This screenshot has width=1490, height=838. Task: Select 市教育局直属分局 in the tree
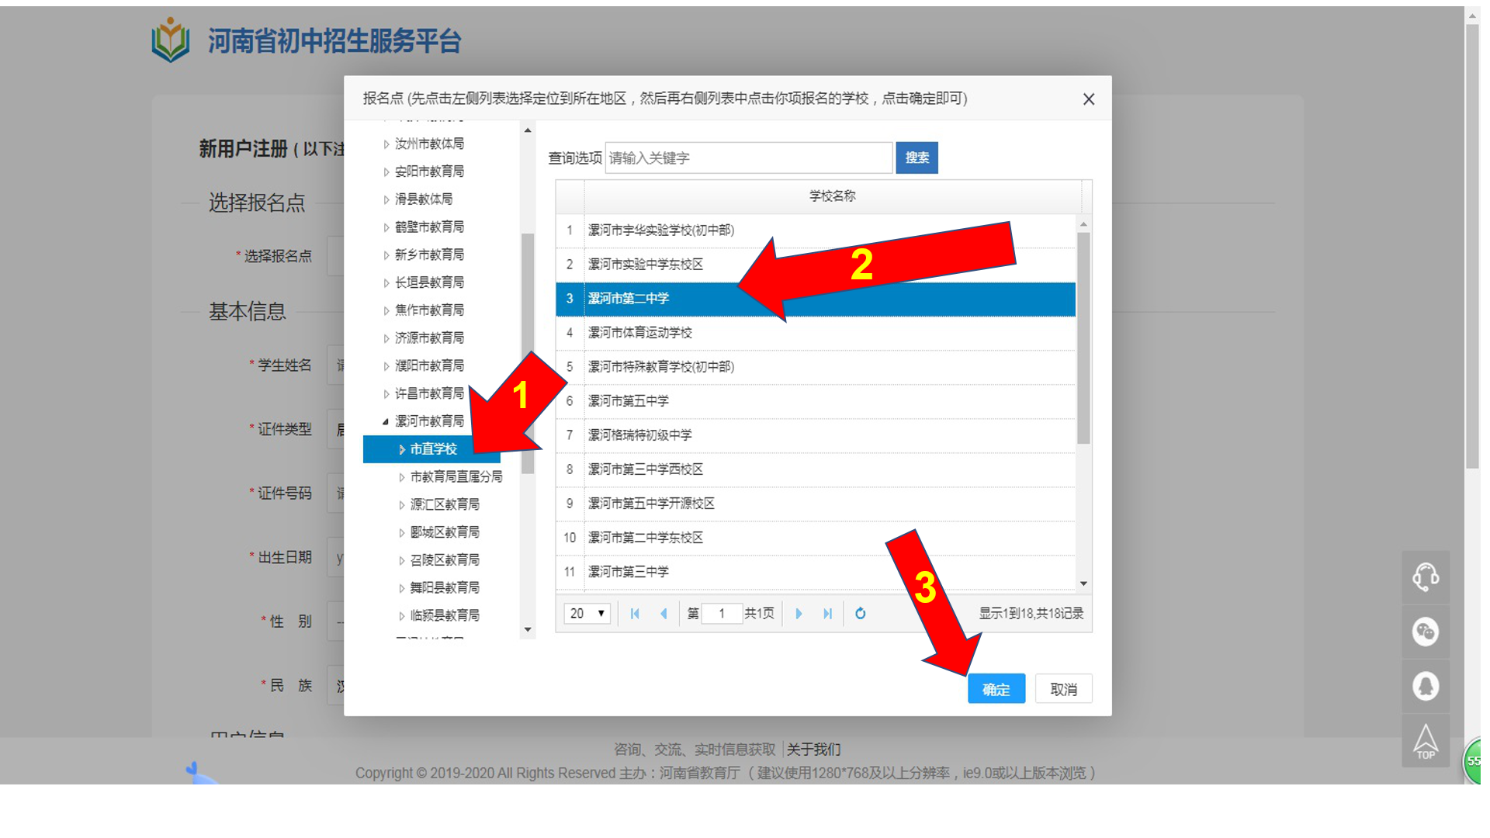(x=456, y=476)
